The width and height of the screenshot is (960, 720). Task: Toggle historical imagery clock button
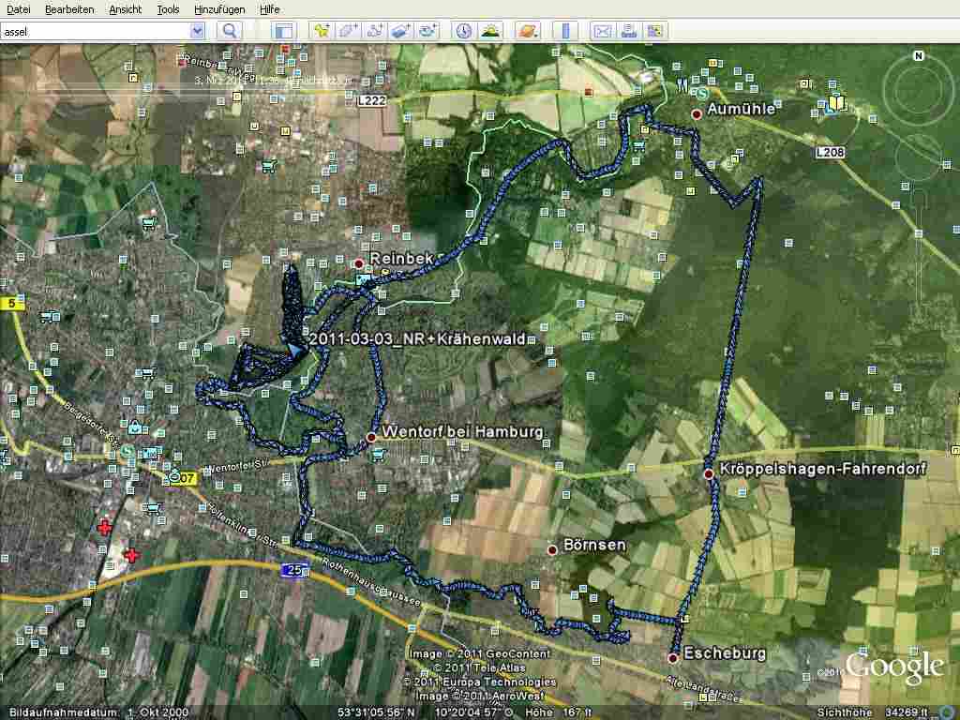coord(463,31)
